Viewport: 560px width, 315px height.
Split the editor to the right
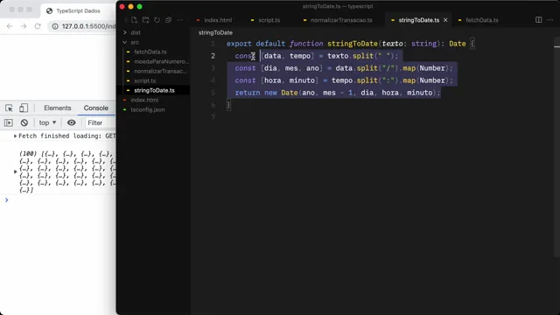pos(538,20)
